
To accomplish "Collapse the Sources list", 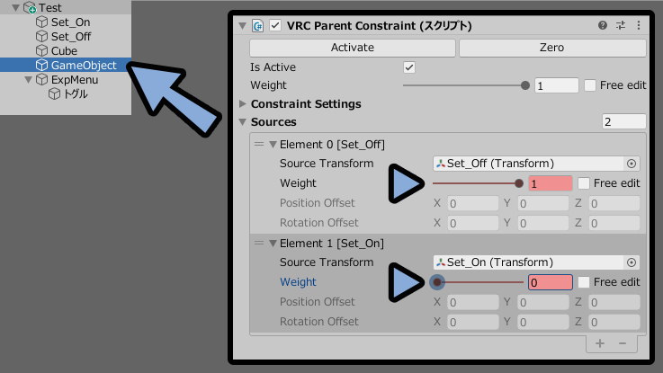I will click(242, 121).
